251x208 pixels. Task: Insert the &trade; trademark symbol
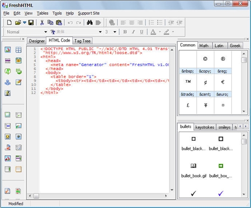tap(188, 86)
